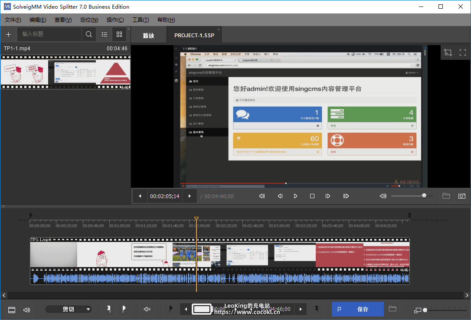This screenshot has height=320, width=471.
Task: Click the orange playhead slider on the timeline
Action: click(196, 219)
